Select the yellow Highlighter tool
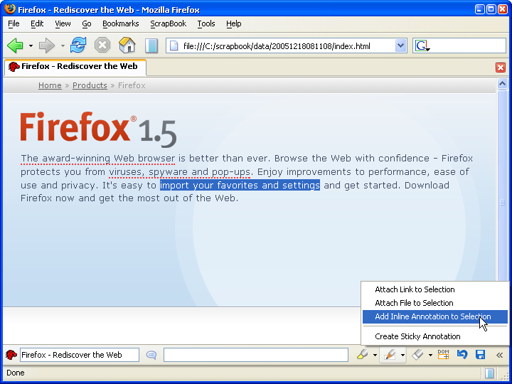 tap(363, 355)
